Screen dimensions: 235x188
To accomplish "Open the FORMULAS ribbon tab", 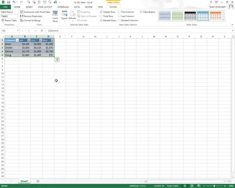I will pos(63,7).
